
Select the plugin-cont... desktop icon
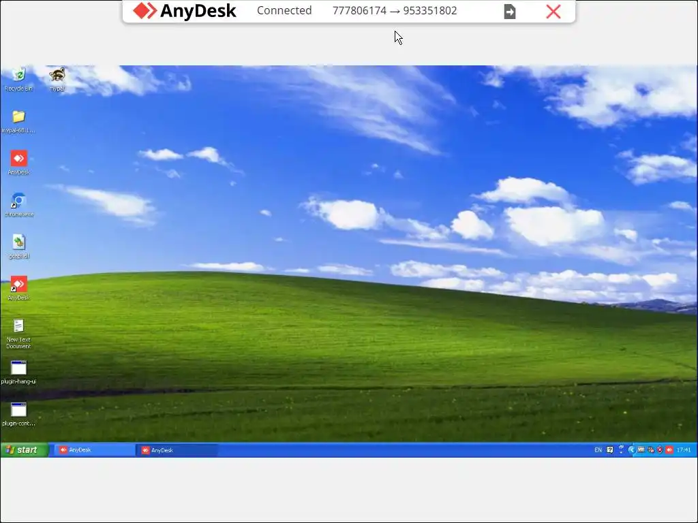pos(18,414)
